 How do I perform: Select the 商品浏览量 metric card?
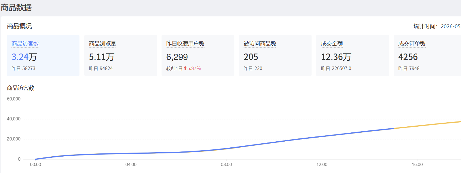click(x=121, y=56)
